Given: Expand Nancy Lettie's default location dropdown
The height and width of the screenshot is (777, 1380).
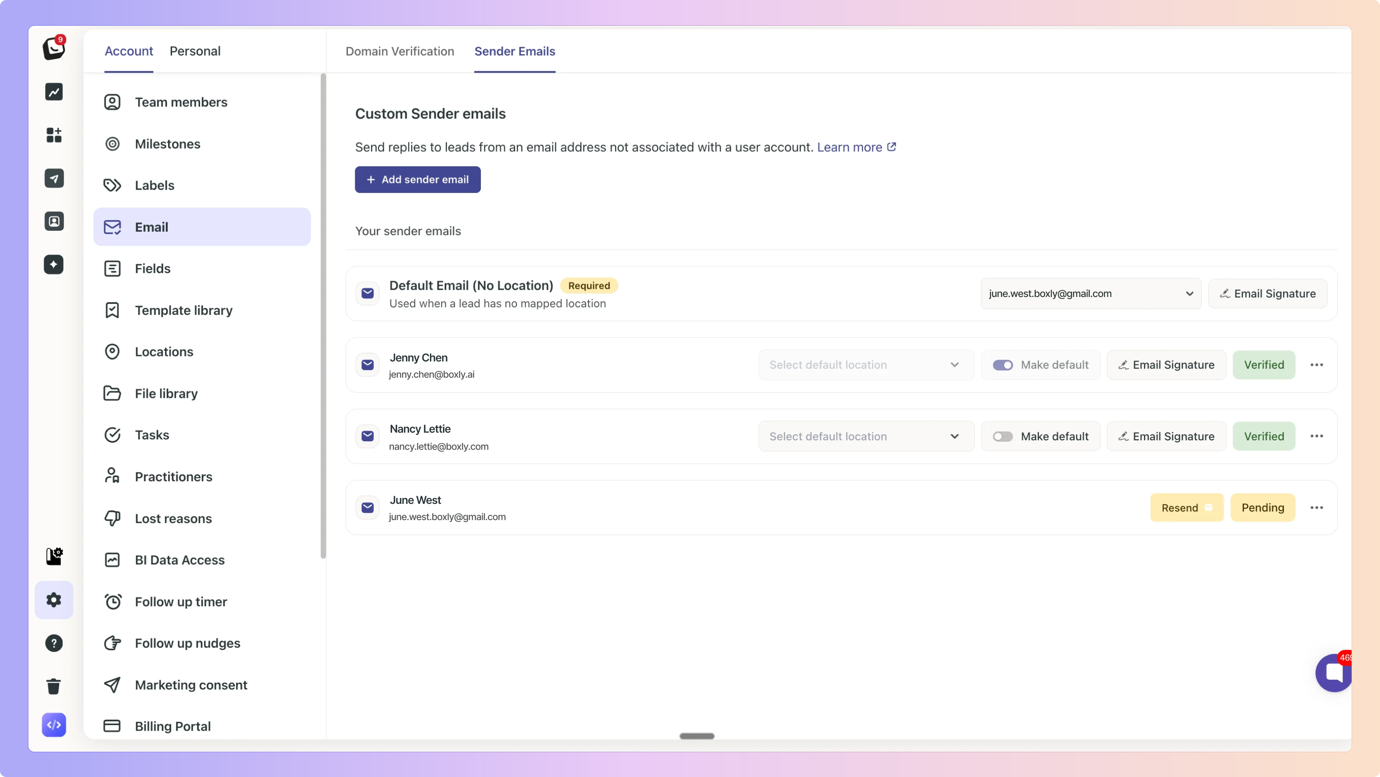Looking at the screenshot, I should (x=866, y=436).
